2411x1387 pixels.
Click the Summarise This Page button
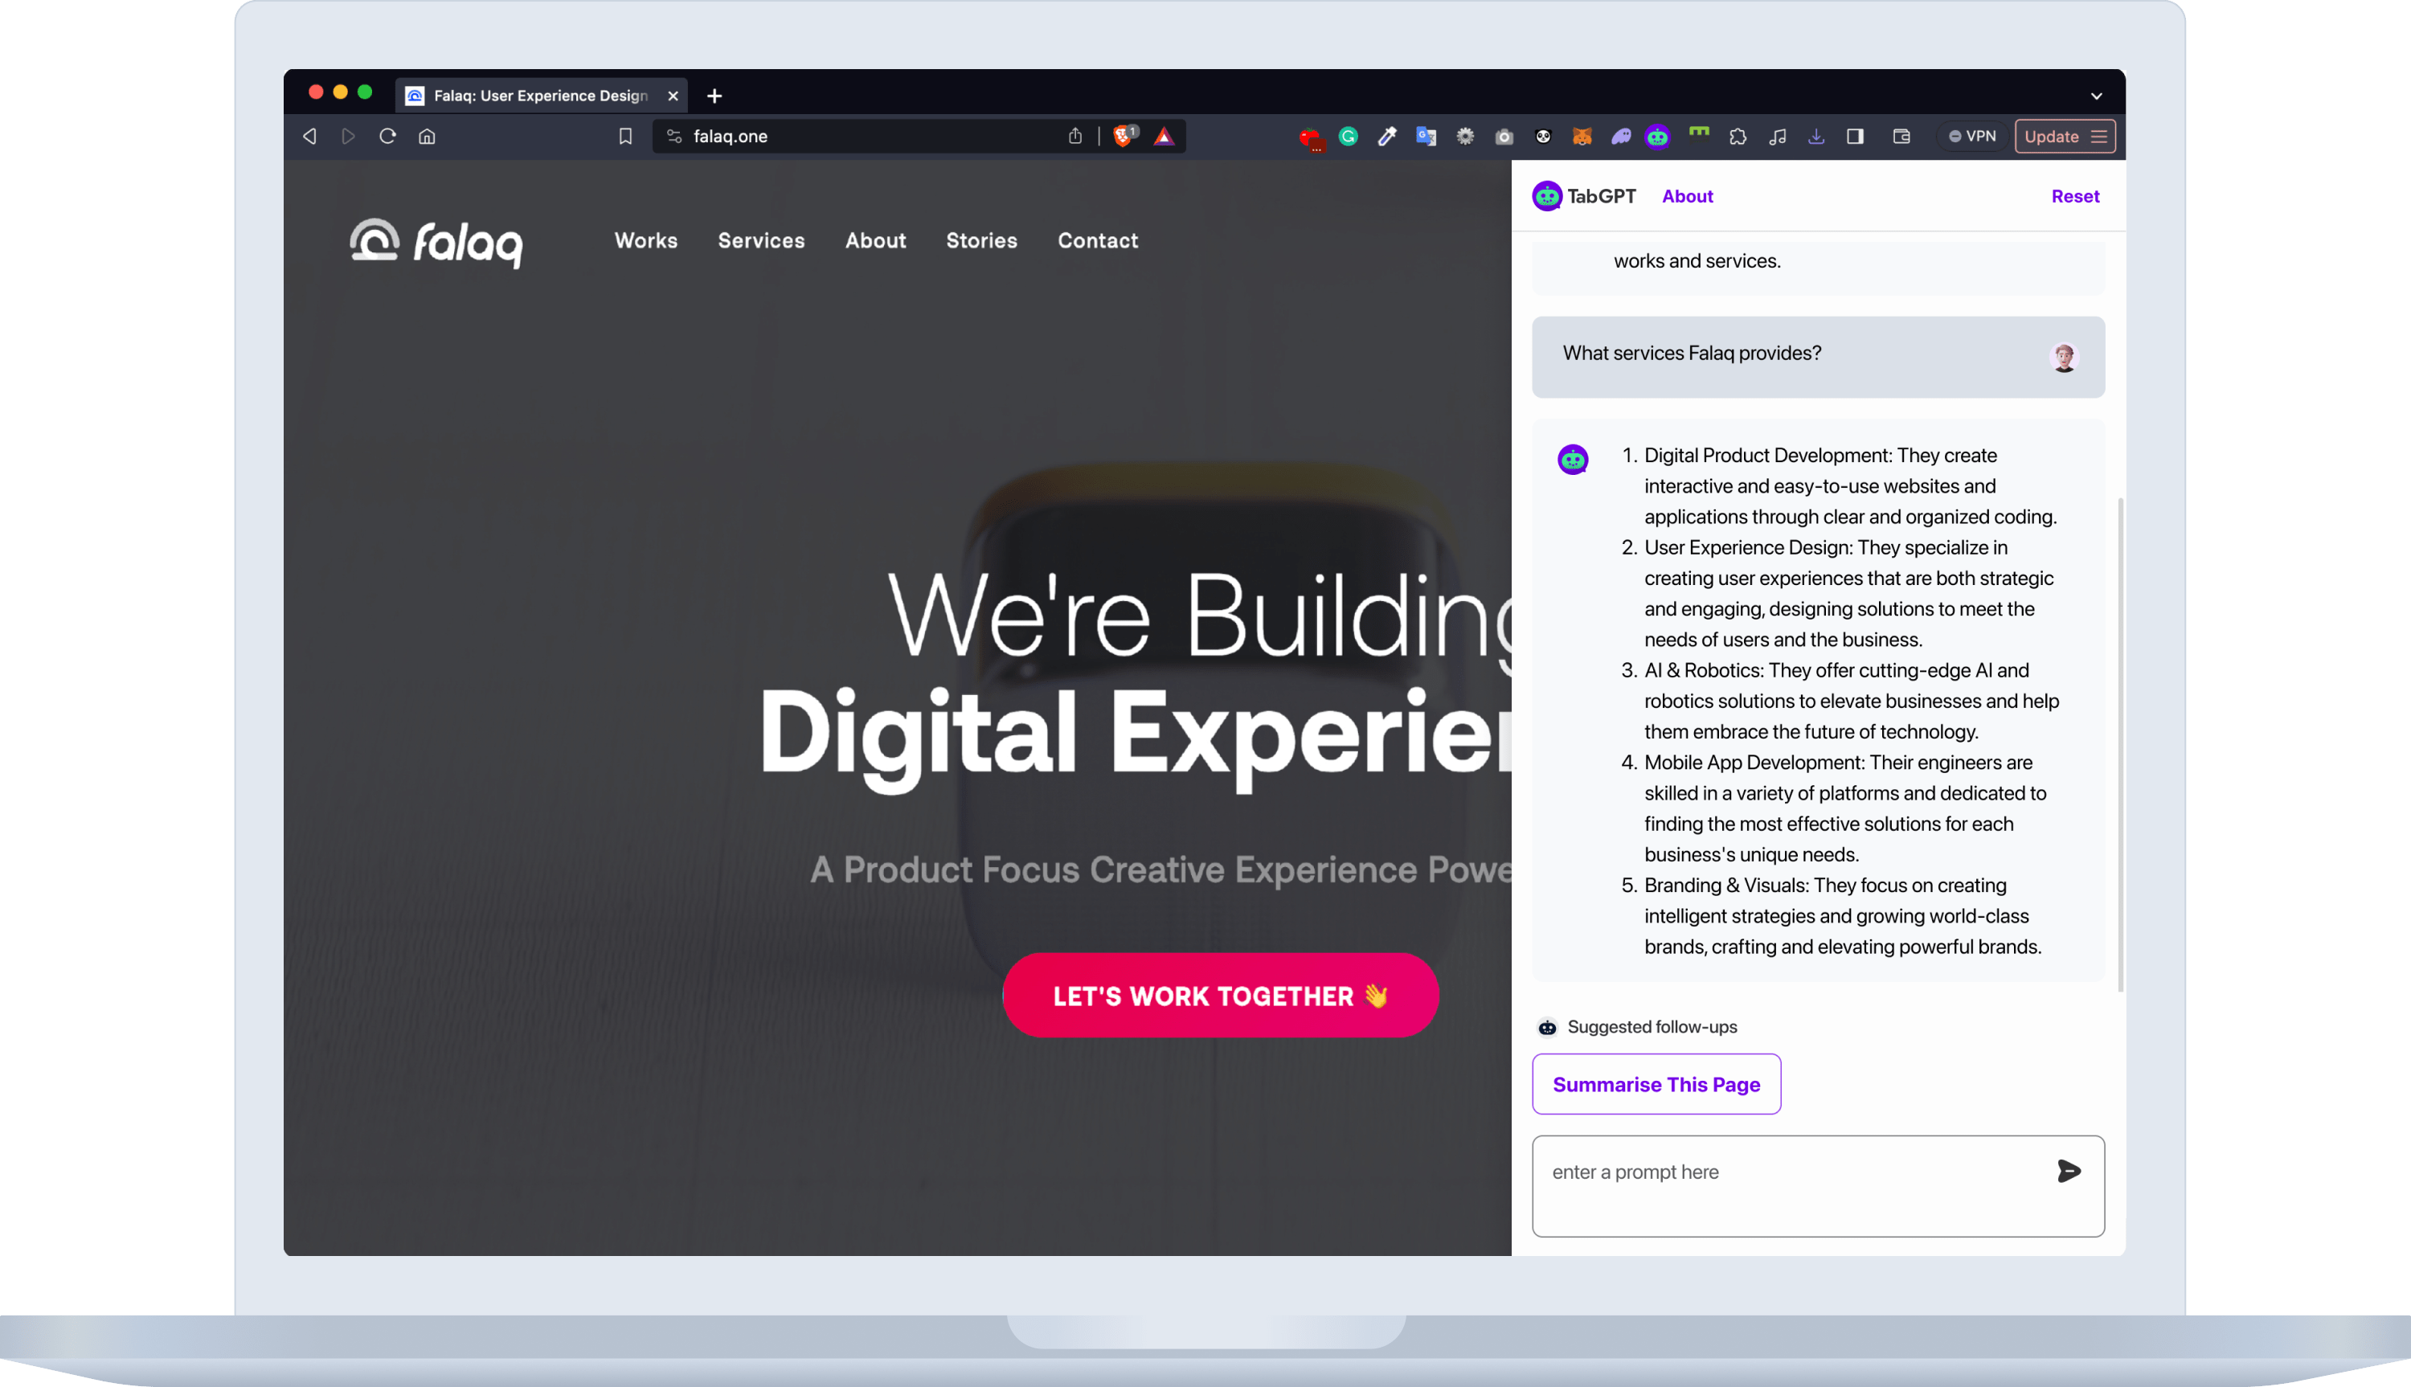point(1656,1084)
